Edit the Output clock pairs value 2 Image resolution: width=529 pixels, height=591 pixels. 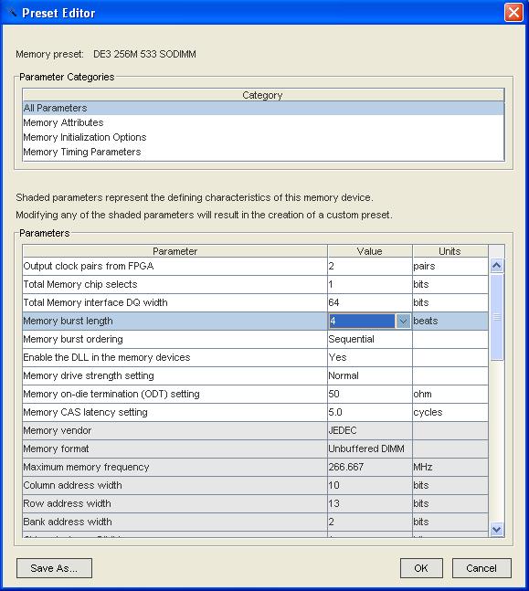tap(370, 266)
